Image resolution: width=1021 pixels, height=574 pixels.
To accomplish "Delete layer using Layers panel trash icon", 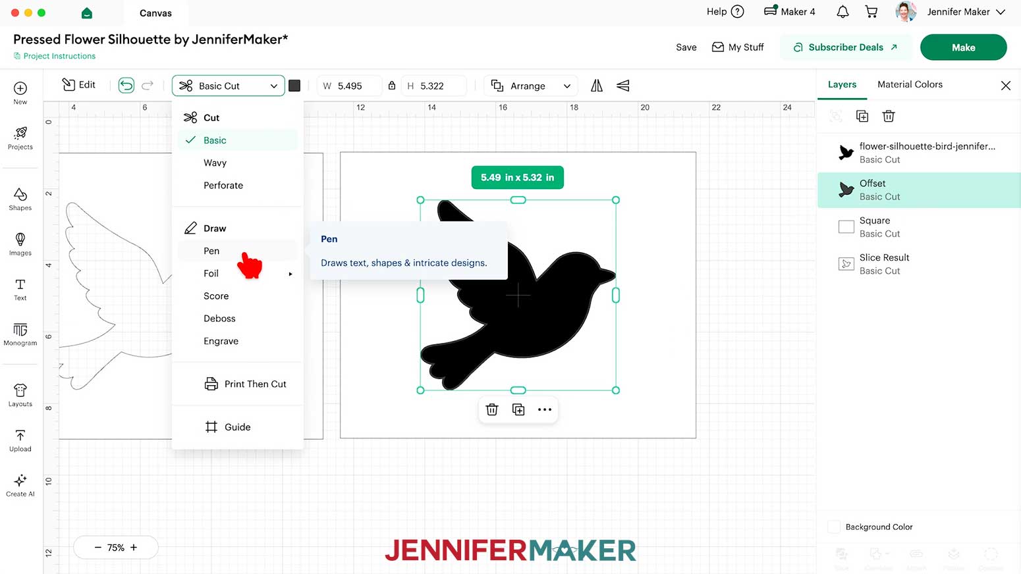I will (889, 117).
